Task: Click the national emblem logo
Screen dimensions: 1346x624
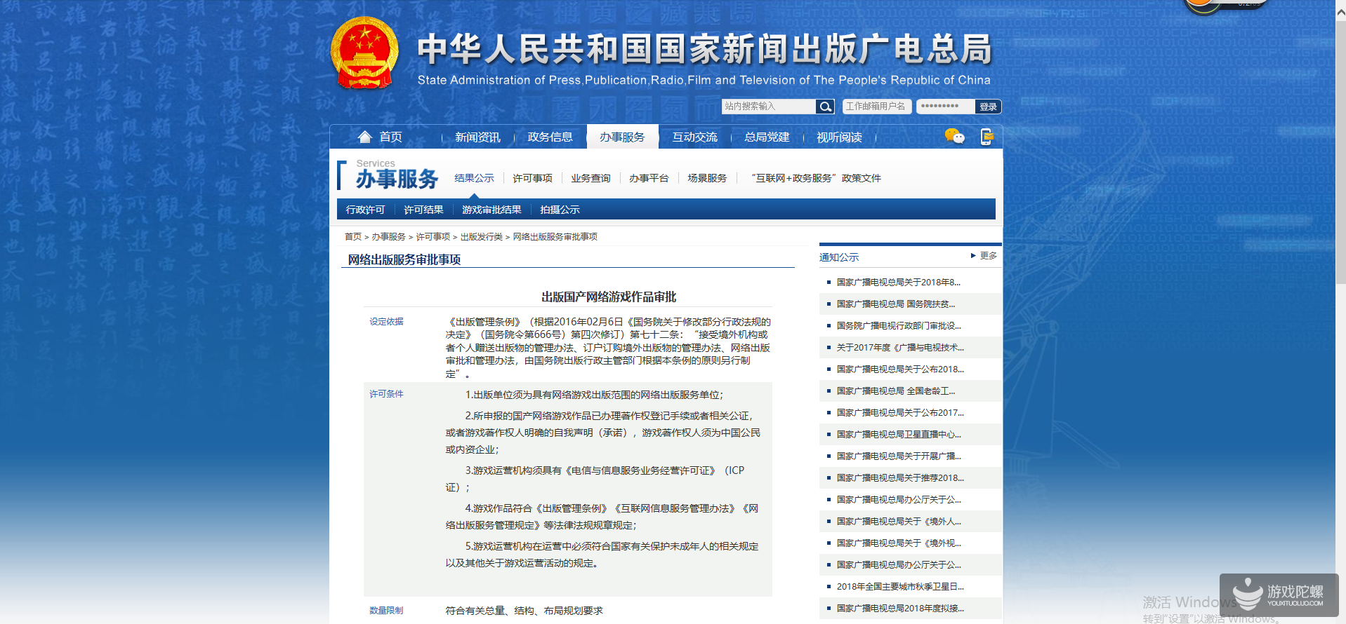Action: tap(364, 53)
